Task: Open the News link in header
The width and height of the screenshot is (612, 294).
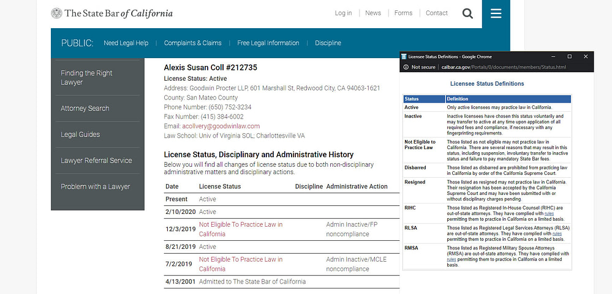Action: pos(372,13)
